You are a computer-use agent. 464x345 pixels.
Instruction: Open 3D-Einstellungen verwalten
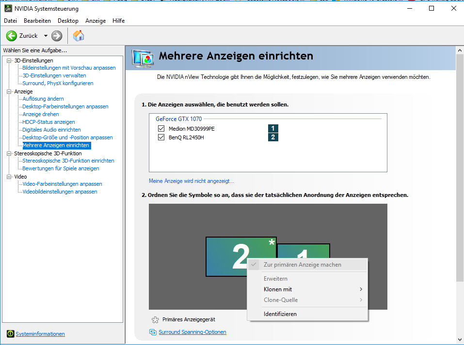point(54,75)
